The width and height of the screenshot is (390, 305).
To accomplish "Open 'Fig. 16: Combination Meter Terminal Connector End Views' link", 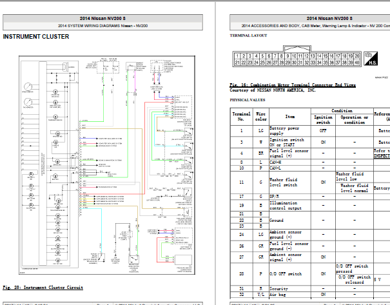I will pos(293,85).
